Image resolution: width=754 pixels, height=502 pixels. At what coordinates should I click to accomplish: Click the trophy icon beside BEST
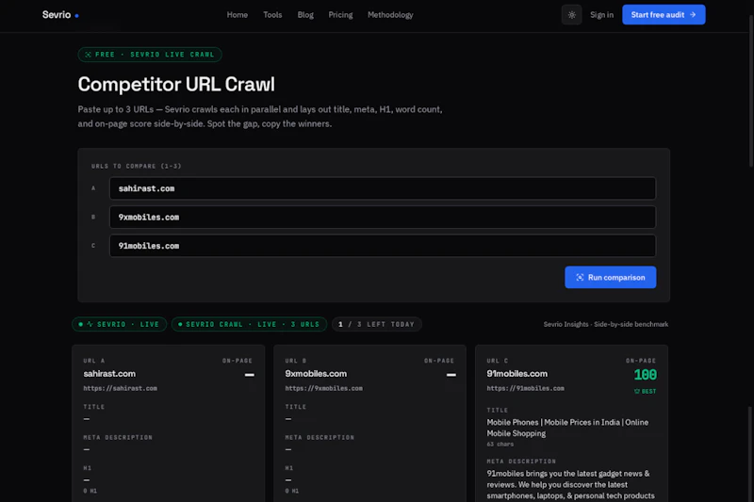pyautogui.click(x=637, y=391)
